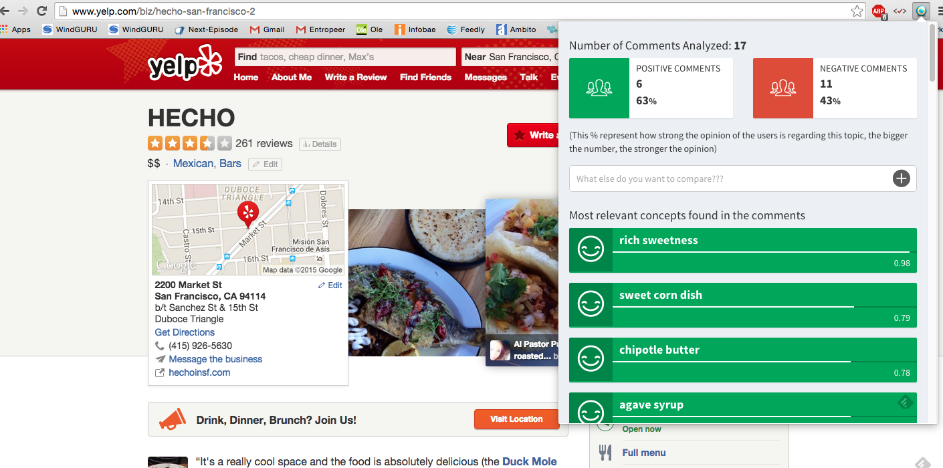The width and height of the screenshot is (943, 468).
Task: Open the AdBlock Plus extension icon
Action: (x=879, y=11)
